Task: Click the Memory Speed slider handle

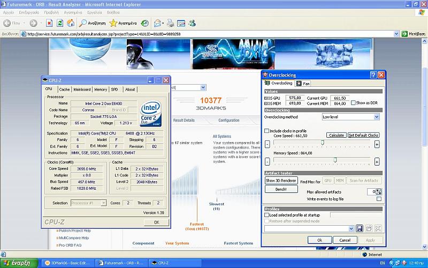Action: pos(335,160)
